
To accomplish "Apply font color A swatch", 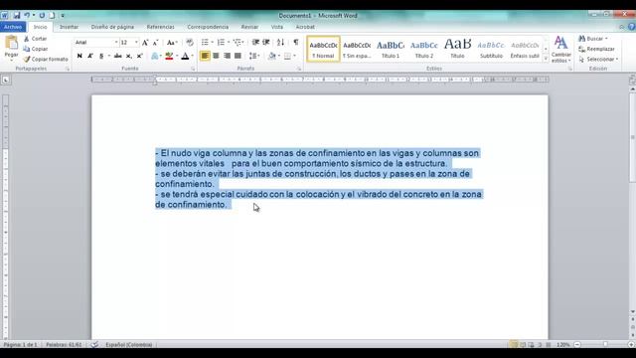I will tap(185, 56).
